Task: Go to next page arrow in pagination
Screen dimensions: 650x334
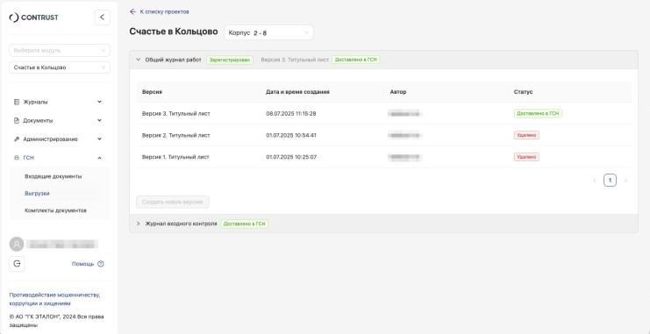Action: click(625, 181)
